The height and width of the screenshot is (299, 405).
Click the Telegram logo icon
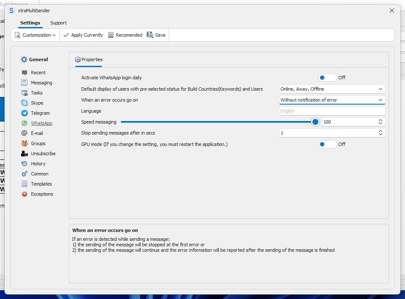[x=25, y=113]
